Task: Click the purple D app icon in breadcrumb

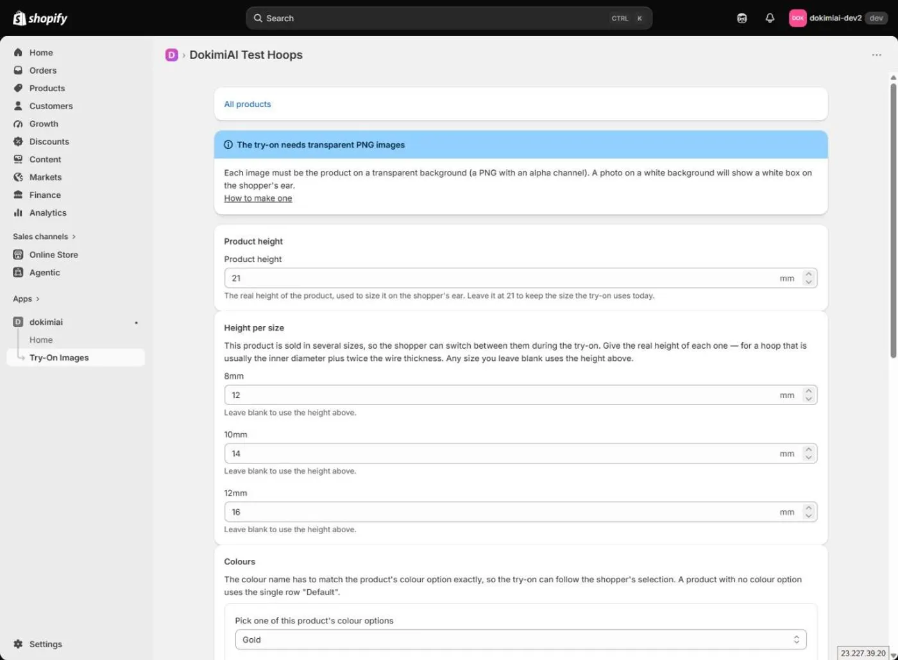Action: tap(171, 55)
